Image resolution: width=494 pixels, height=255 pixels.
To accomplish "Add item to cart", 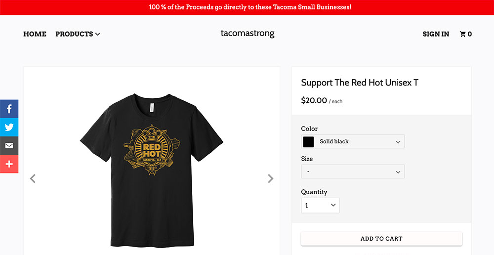I will point(381,239).
